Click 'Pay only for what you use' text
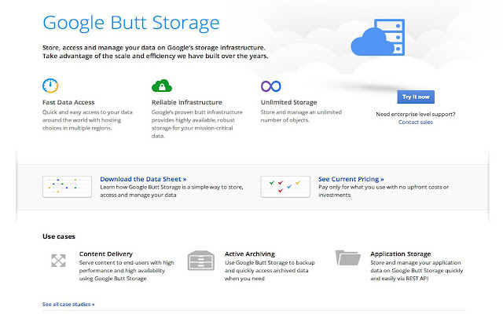Viewport: 503px width, 314px height. click(x=384, y=191)
